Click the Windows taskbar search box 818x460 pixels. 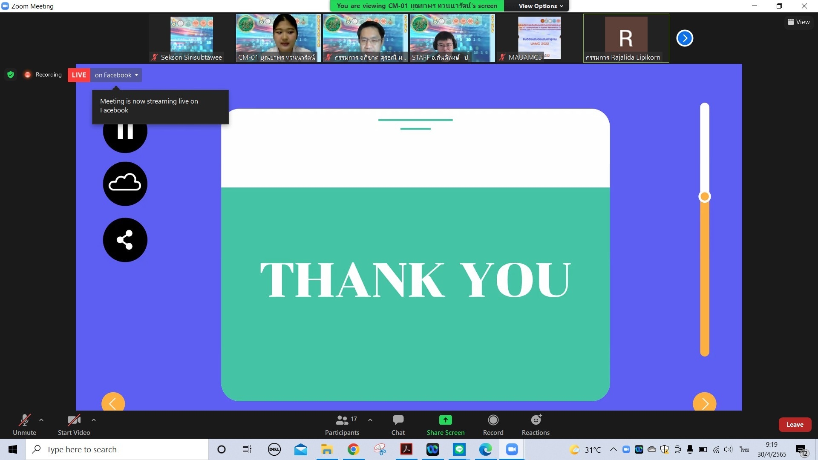tap(117, 449)
